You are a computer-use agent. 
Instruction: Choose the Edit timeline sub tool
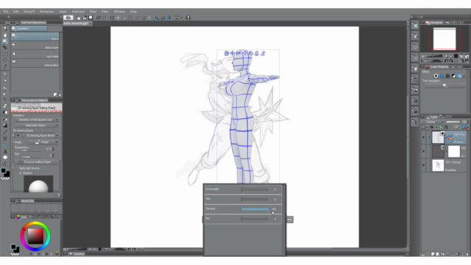pyautogui.click(x=35, y=63)
